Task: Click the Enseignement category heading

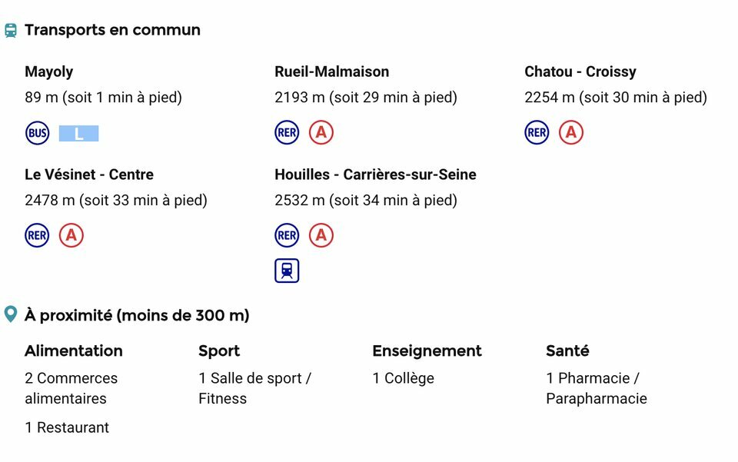Action: click(x=427, y=351)
